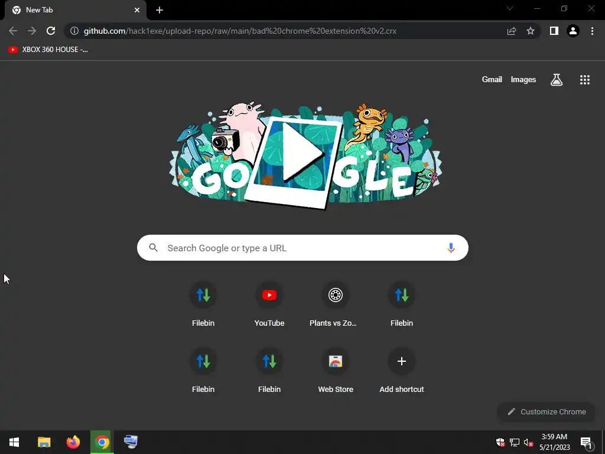
Task: Open the YouTube shortcut
Action: (x=269, y=306)
